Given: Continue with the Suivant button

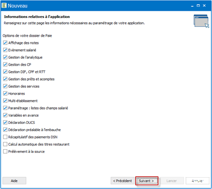Looking at the screenshot, I should coord(147,181).
